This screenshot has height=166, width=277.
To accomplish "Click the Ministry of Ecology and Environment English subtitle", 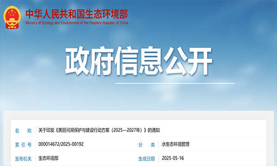I will coord(77,23).
